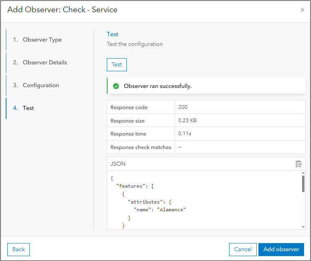
Task: Close the Add Observer dialog
Action: pos(302,10)
